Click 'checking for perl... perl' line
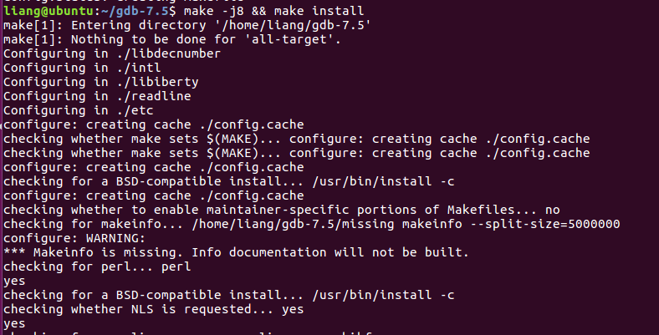Image resolution: width=659 pixels, height=335 pixels. [x=97, y=267]
